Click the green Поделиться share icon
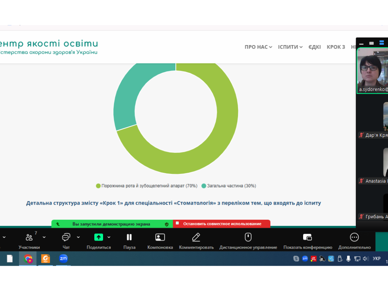This screenshot has height=291, width=388. point(99,237)
